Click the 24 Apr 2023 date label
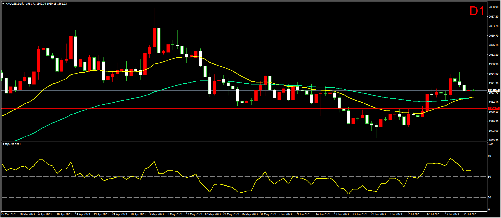The width and height of the screenshot is (501, 218). 120,214
